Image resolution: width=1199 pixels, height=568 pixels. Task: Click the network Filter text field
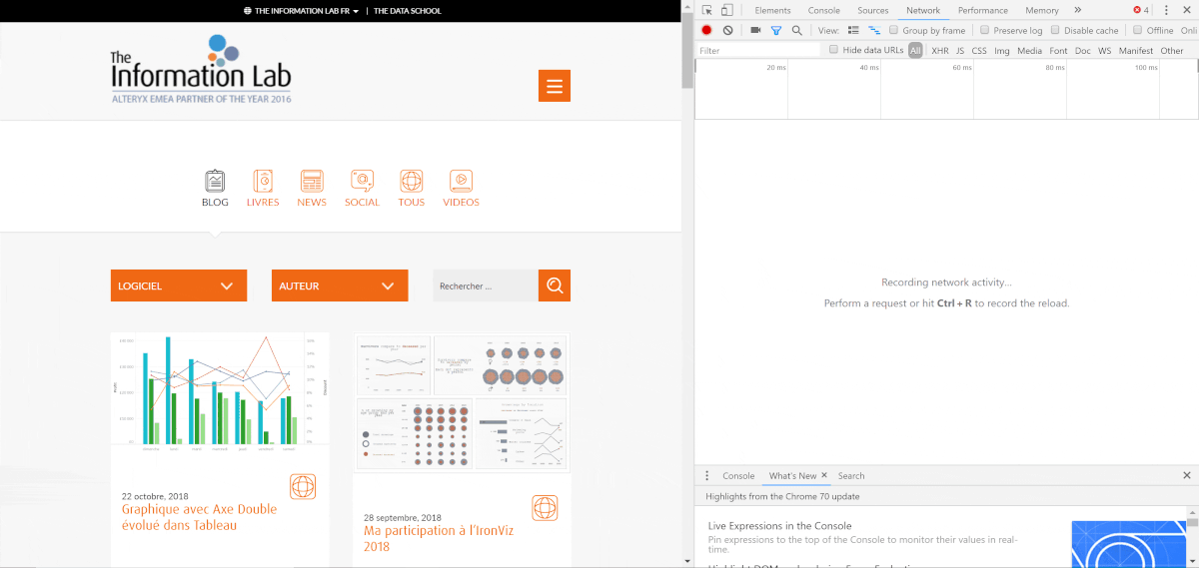757,50
